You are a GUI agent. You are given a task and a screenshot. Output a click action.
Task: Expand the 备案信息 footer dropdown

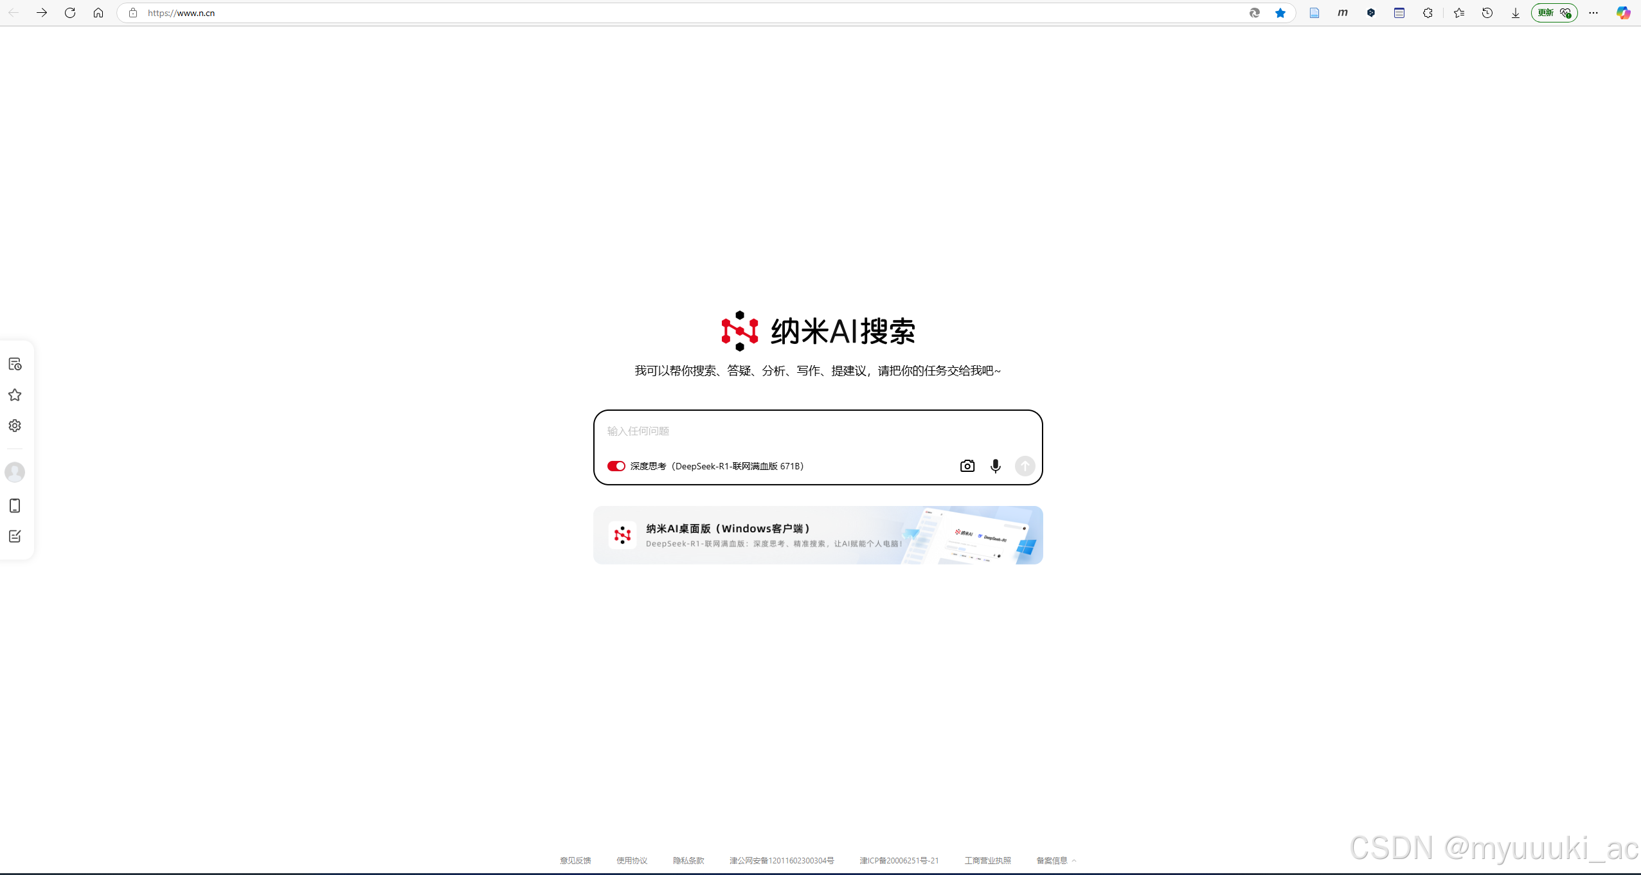[1055, 860]
